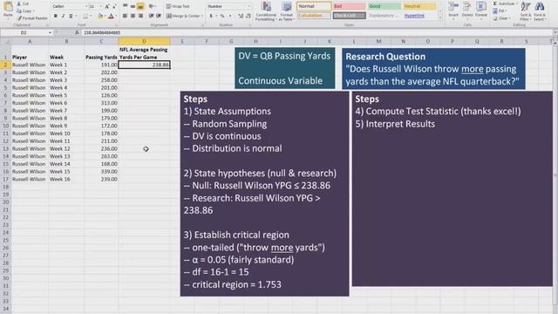This screenshot has width=558, height=314.
Task: Click the Decrease Font Size icon
Action: tap(114, 6)
